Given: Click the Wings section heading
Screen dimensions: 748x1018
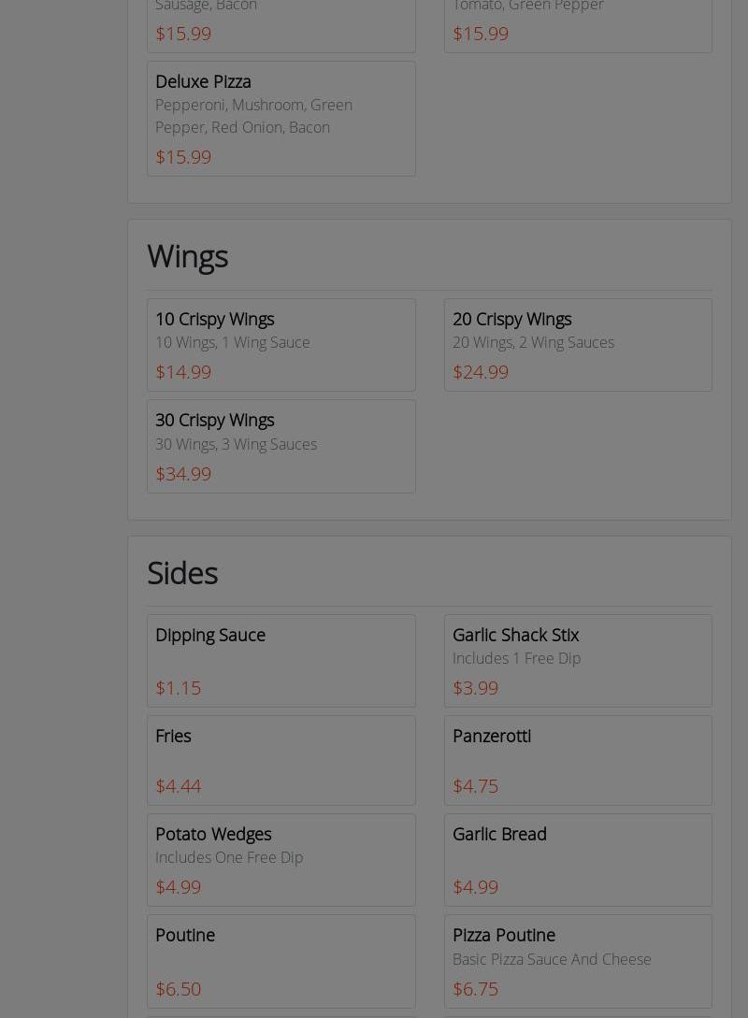Looking at the screenshot, I should pos(187,255).
